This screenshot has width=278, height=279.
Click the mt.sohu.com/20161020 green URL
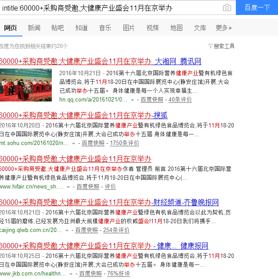point(34,143)
